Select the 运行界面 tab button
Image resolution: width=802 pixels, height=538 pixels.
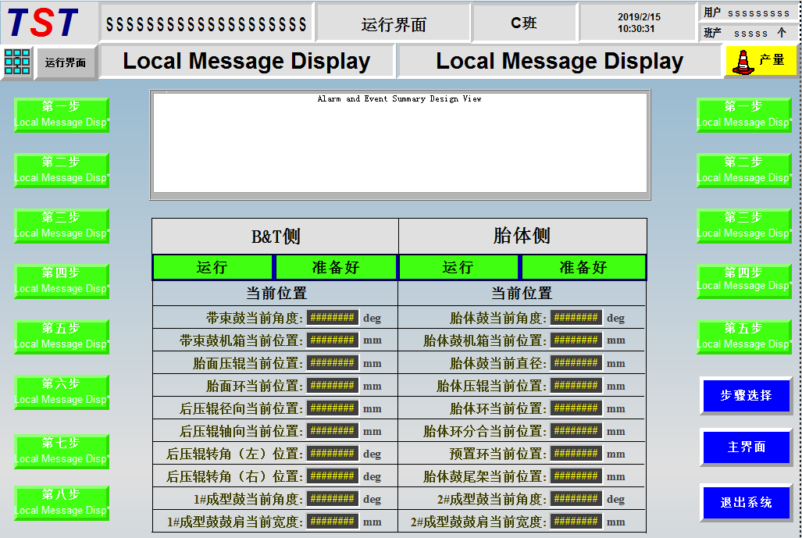coord(66,62)
